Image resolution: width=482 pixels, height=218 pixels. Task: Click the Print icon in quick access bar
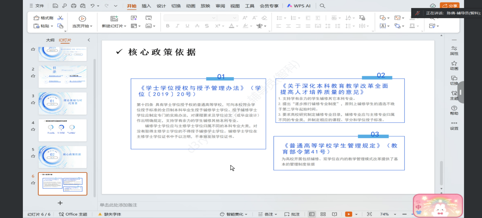tap(74, 6)
